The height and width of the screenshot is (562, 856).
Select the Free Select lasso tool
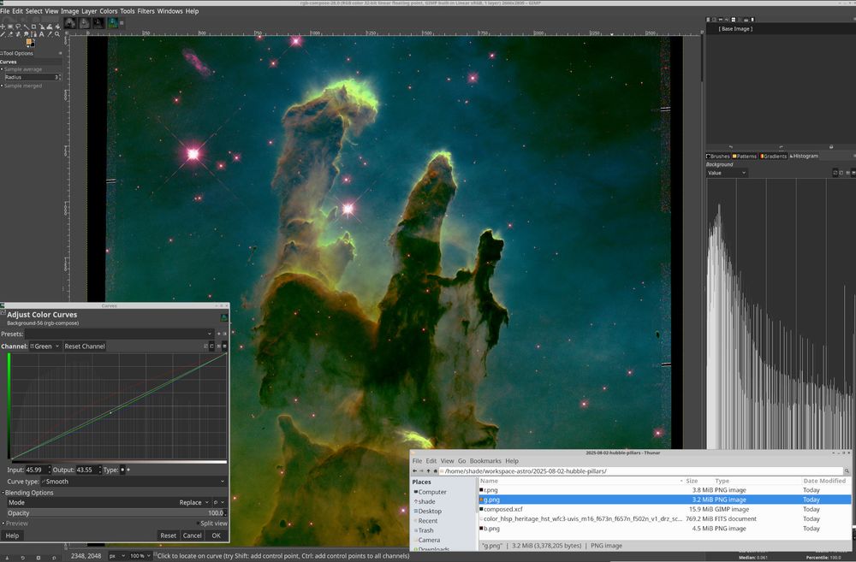pos(18,27)
